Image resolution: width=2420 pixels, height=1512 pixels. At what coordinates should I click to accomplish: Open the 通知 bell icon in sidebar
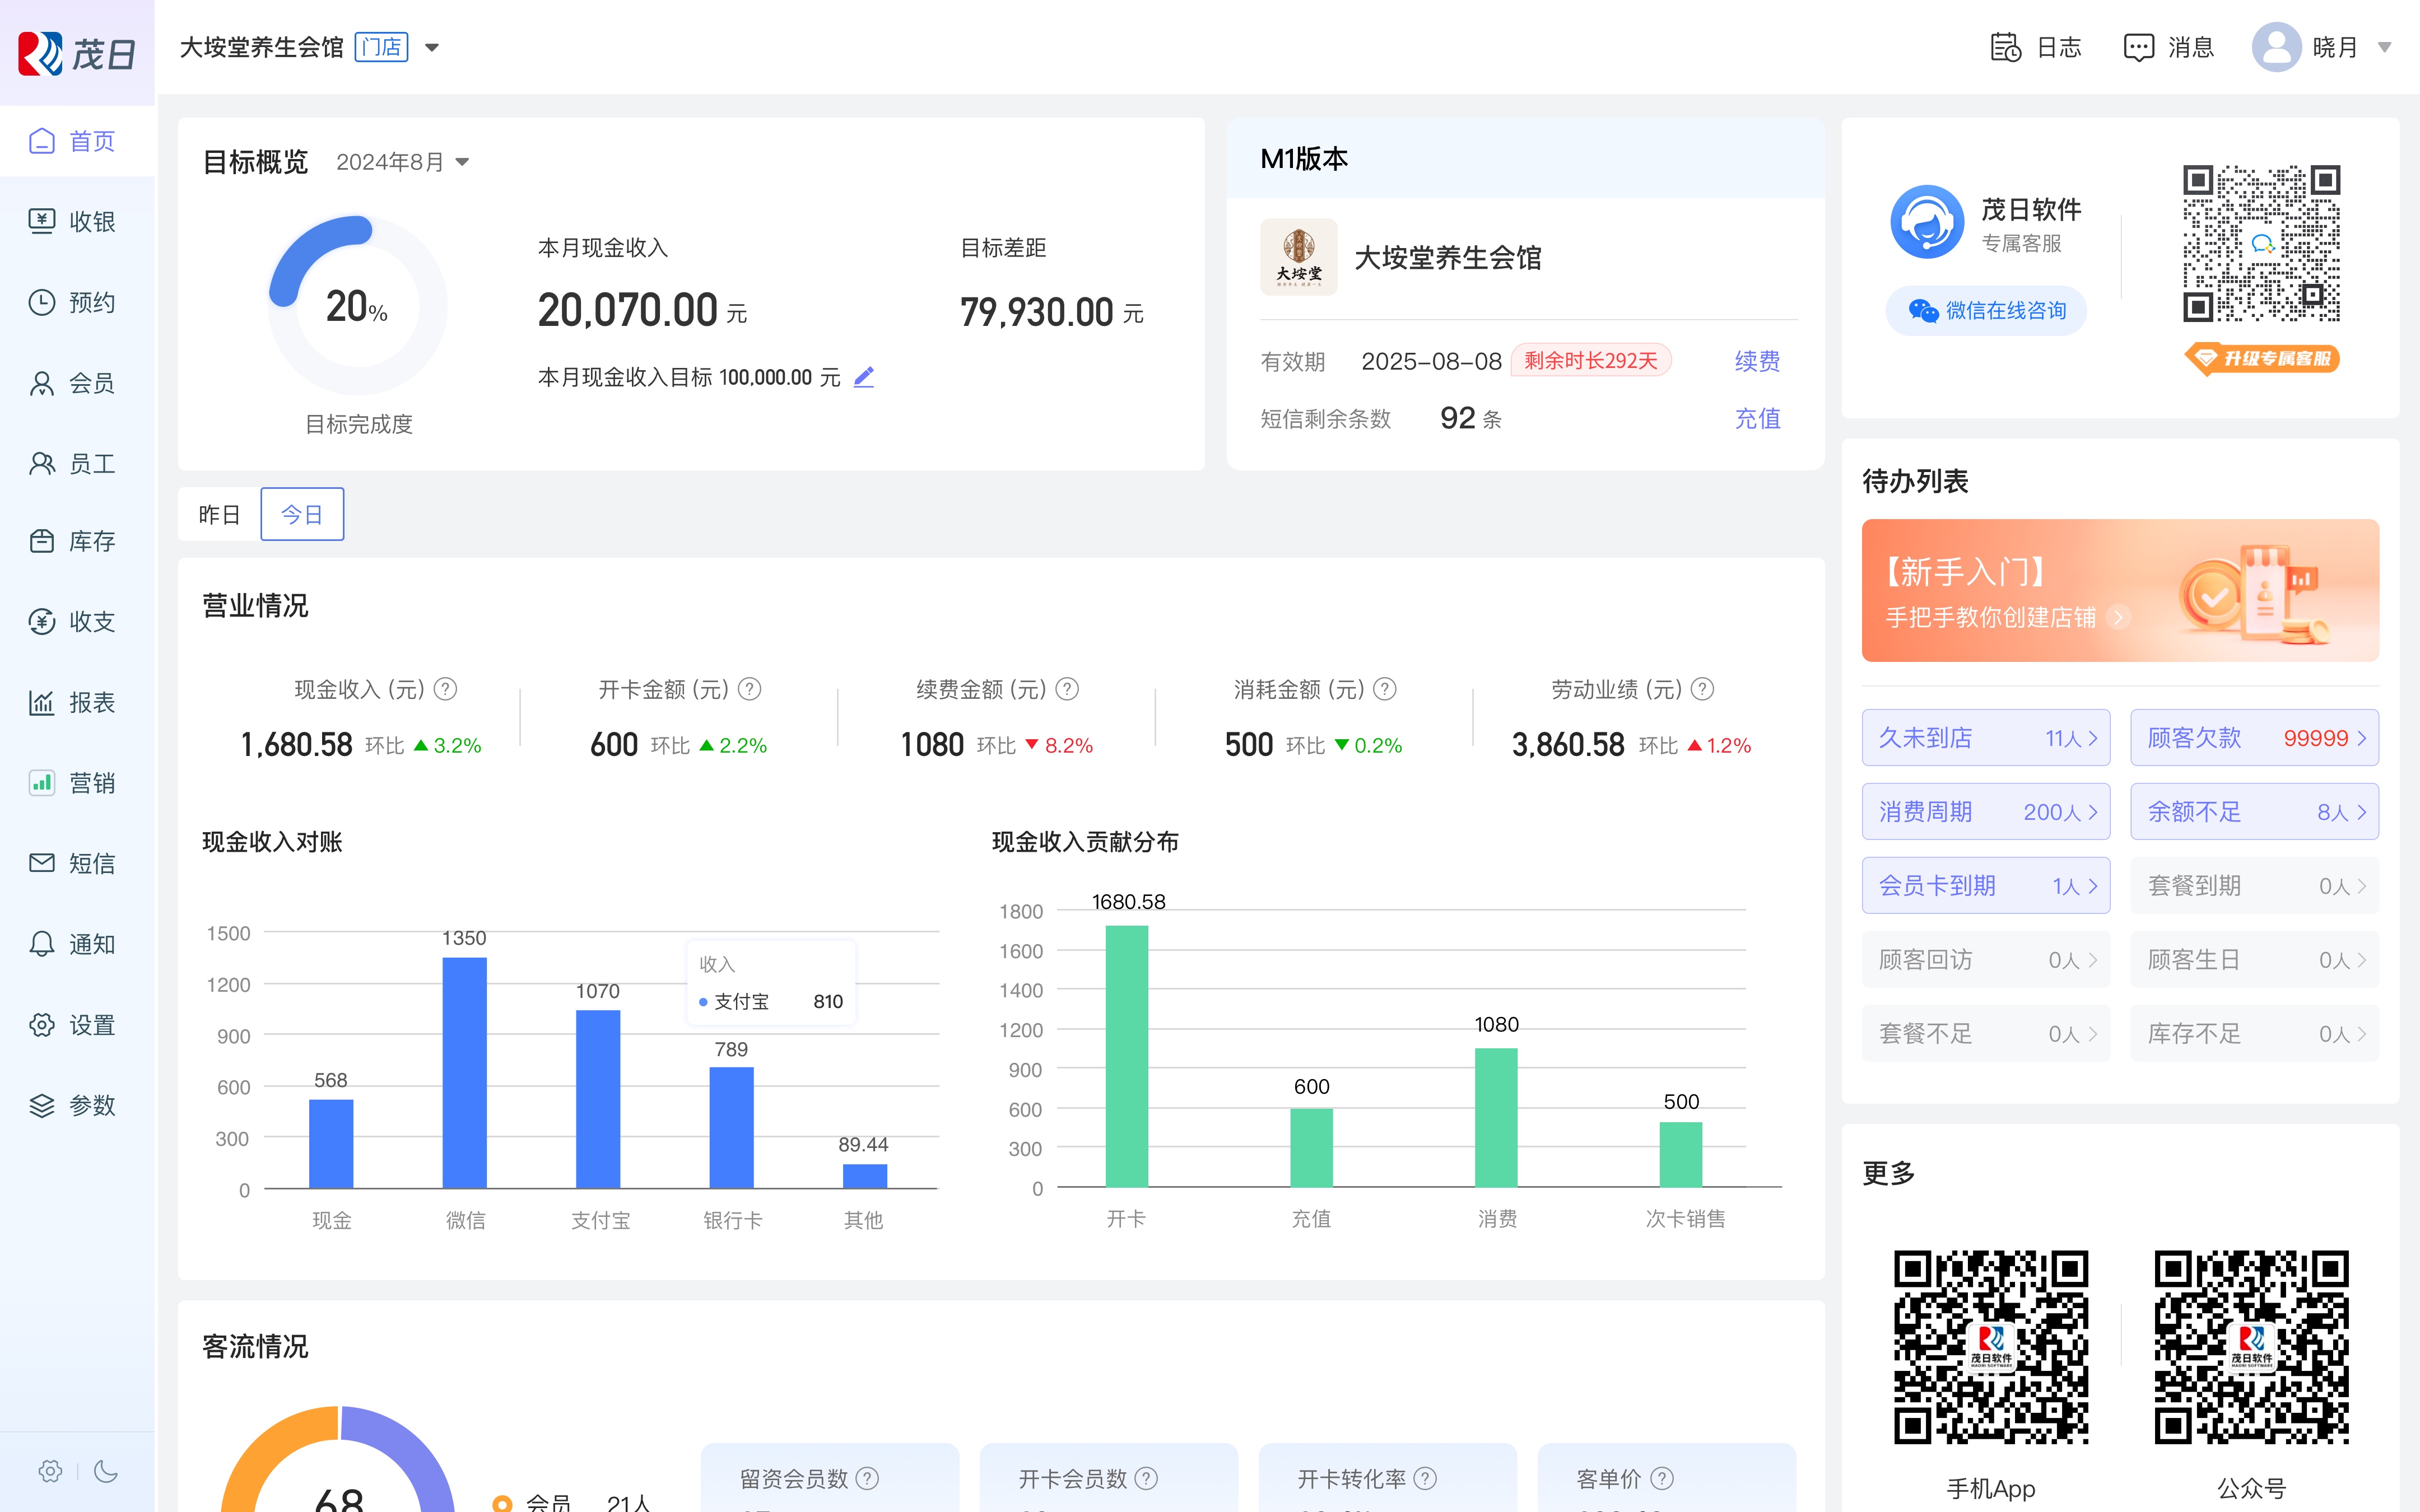coord(42,944)
